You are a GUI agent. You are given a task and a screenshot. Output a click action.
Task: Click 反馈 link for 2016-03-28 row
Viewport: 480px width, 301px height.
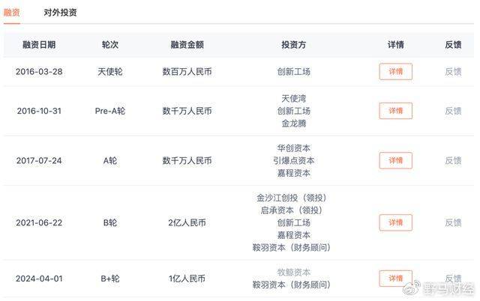(453, 72)
